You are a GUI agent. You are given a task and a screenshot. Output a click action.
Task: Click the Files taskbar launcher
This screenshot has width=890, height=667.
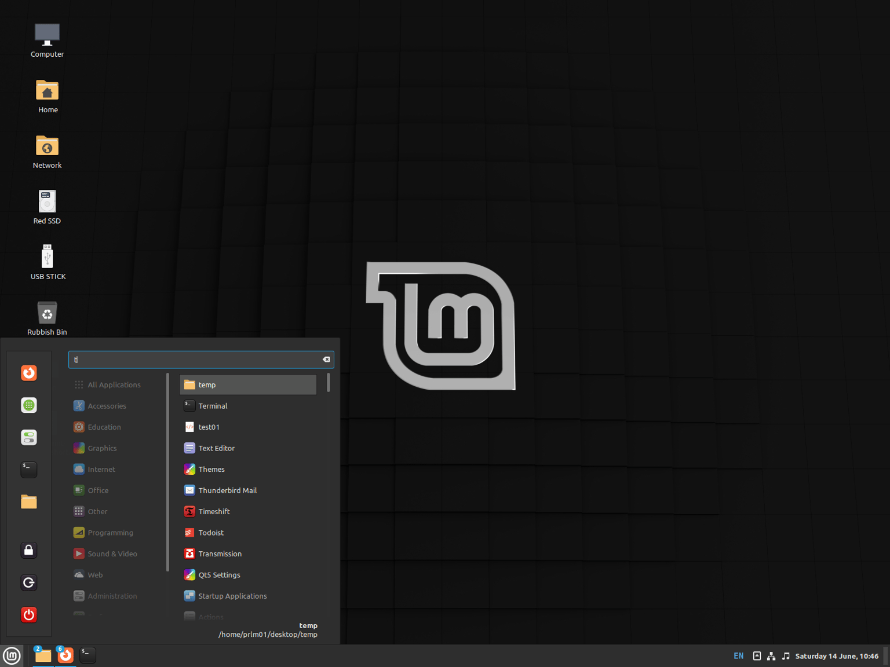tap(43, 655)
